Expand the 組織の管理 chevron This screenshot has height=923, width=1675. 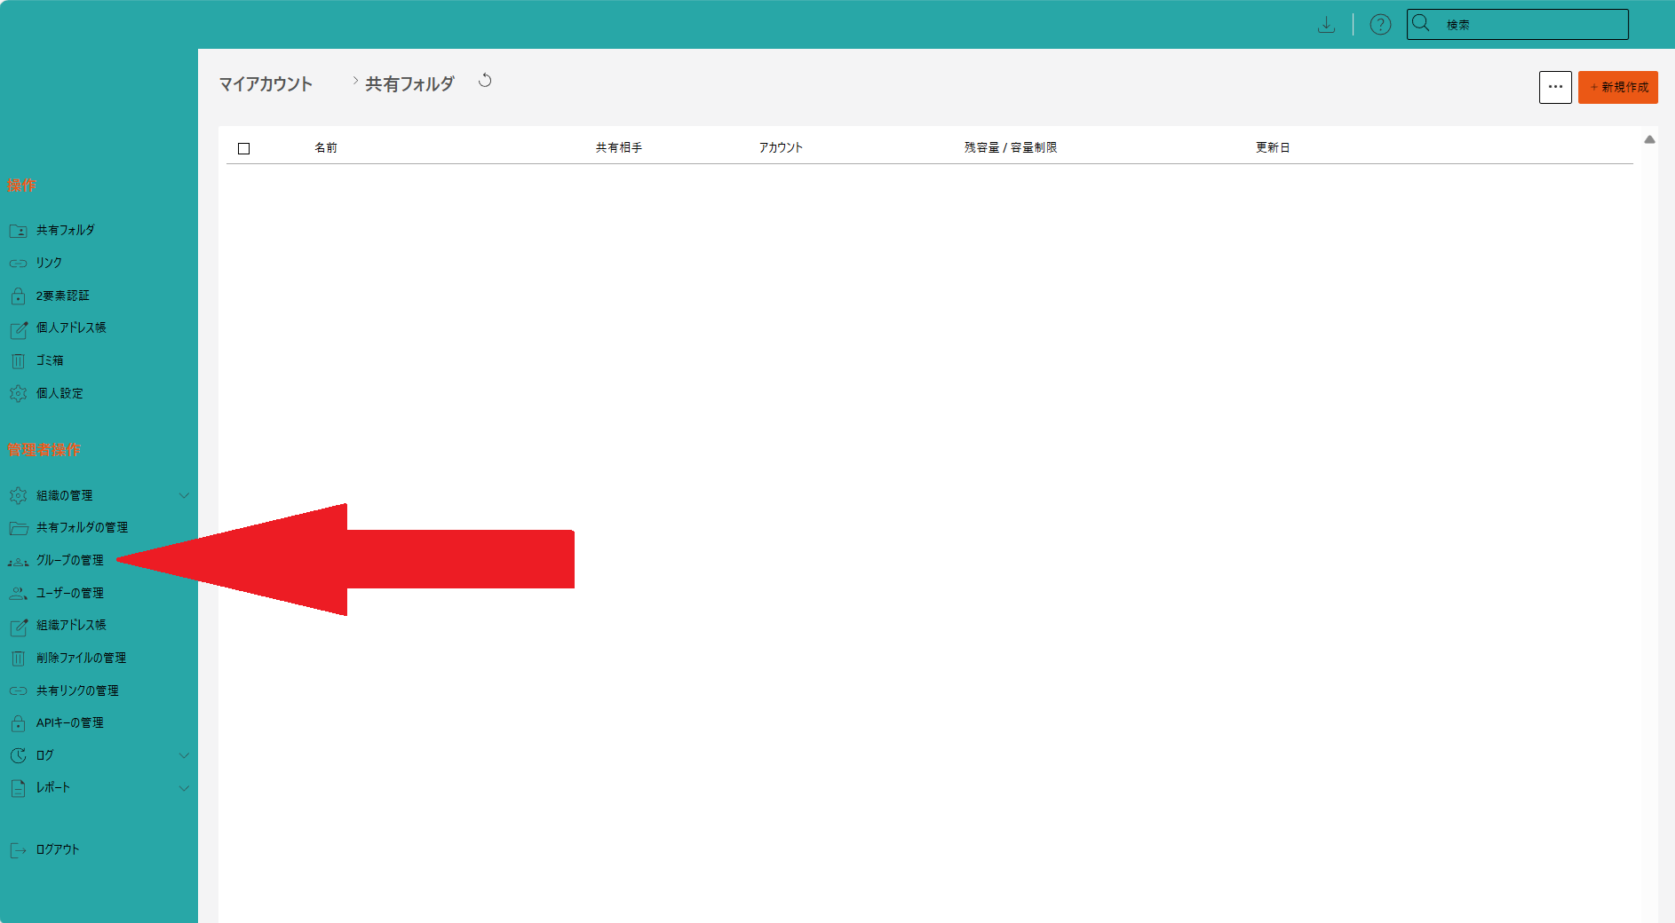click(x=184, y=495)
